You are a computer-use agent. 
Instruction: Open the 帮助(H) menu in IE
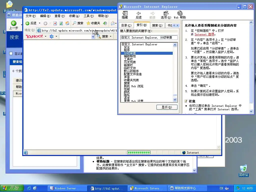[103, 16]
